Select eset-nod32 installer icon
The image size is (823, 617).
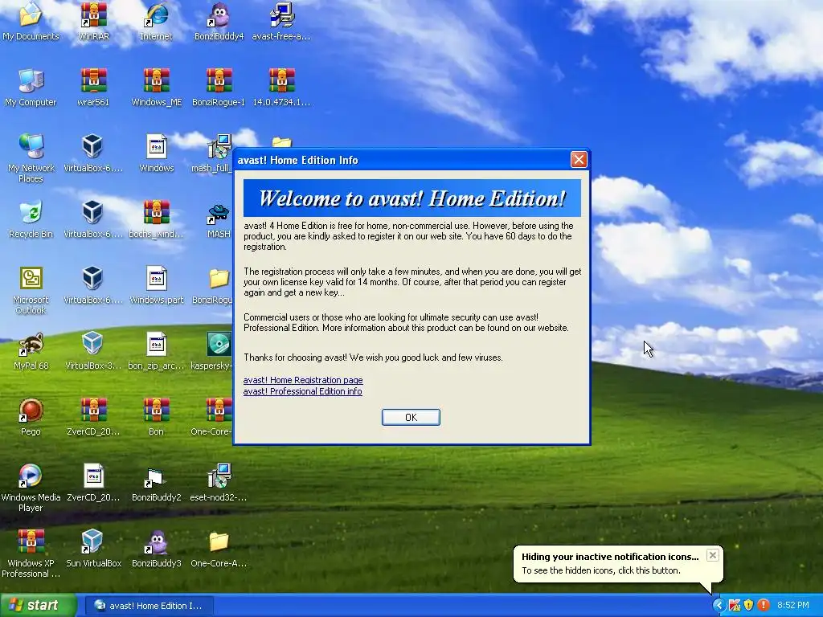pos(219,483)
